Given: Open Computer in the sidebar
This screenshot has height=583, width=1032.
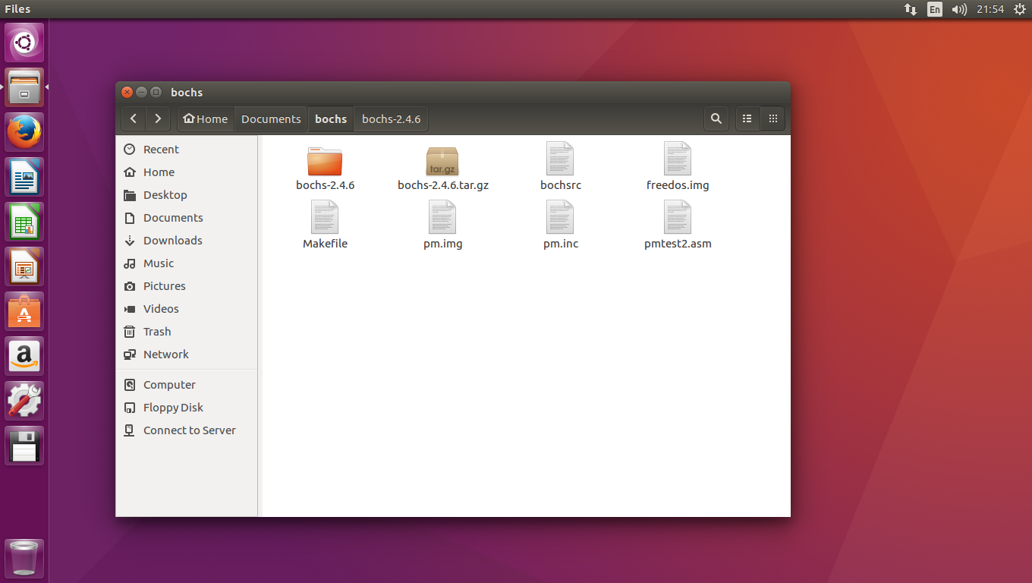Looking at the screenshot, I should (x=187, y=385).
